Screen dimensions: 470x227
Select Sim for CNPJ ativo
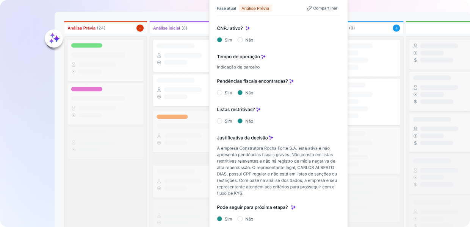(x=220, y=40)
